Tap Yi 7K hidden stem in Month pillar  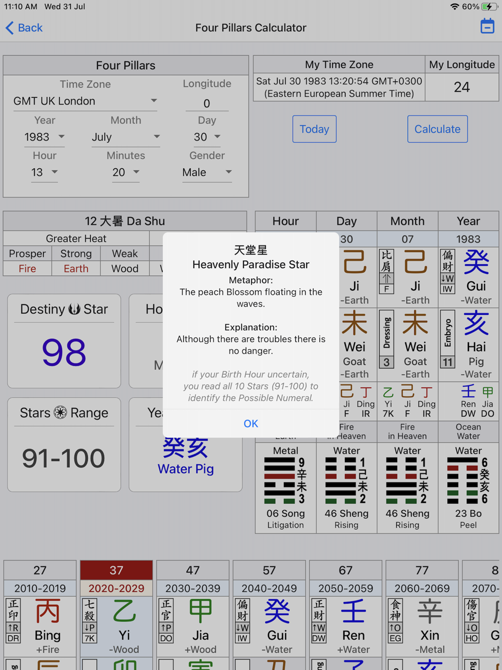tap(388, 401)
